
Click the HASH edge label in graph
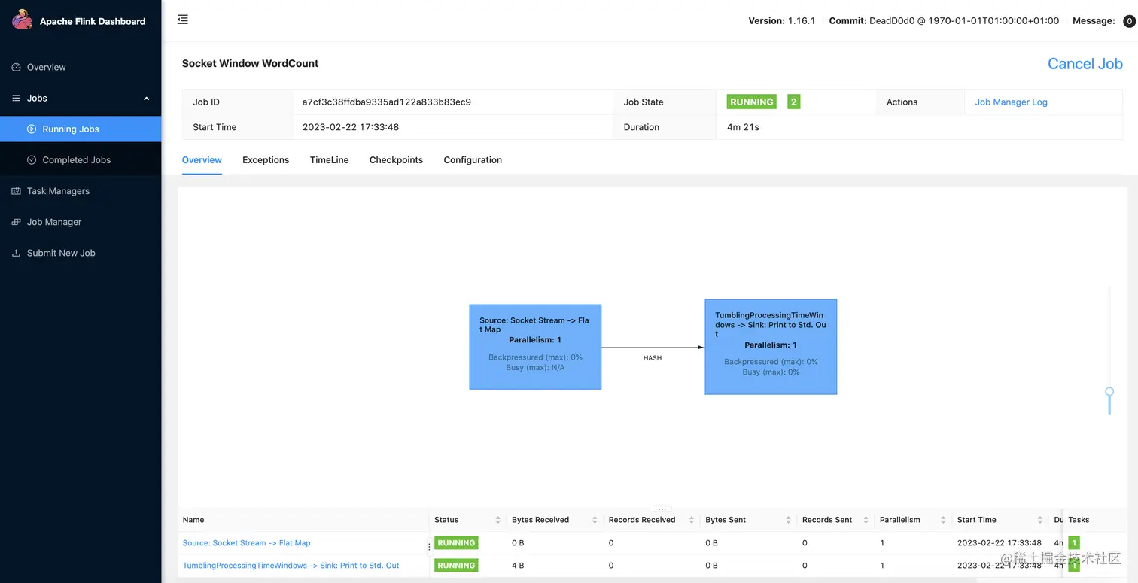point(653,358)
